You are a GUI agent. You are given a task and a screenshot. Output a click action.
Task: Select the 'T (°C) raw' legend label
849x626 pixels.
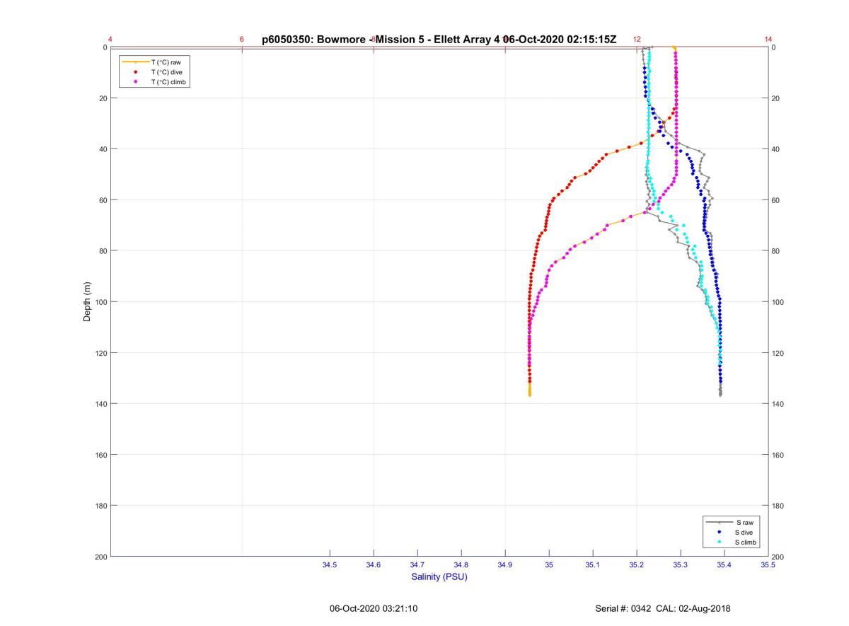pos(166,62)
